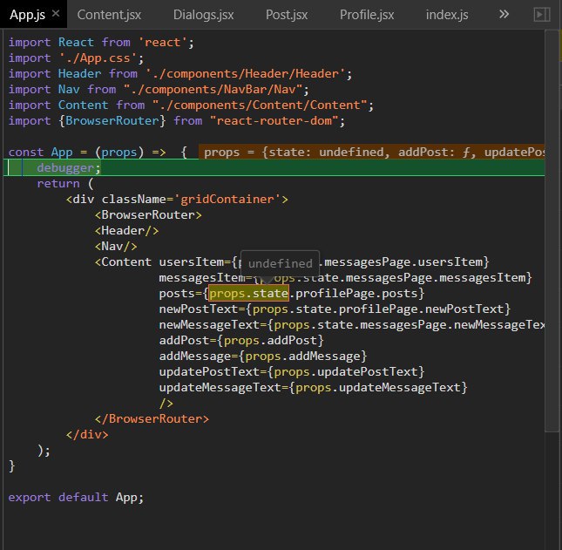Show more tabs with the chevron
Viewport: 562px width, 550px height.
504,15
